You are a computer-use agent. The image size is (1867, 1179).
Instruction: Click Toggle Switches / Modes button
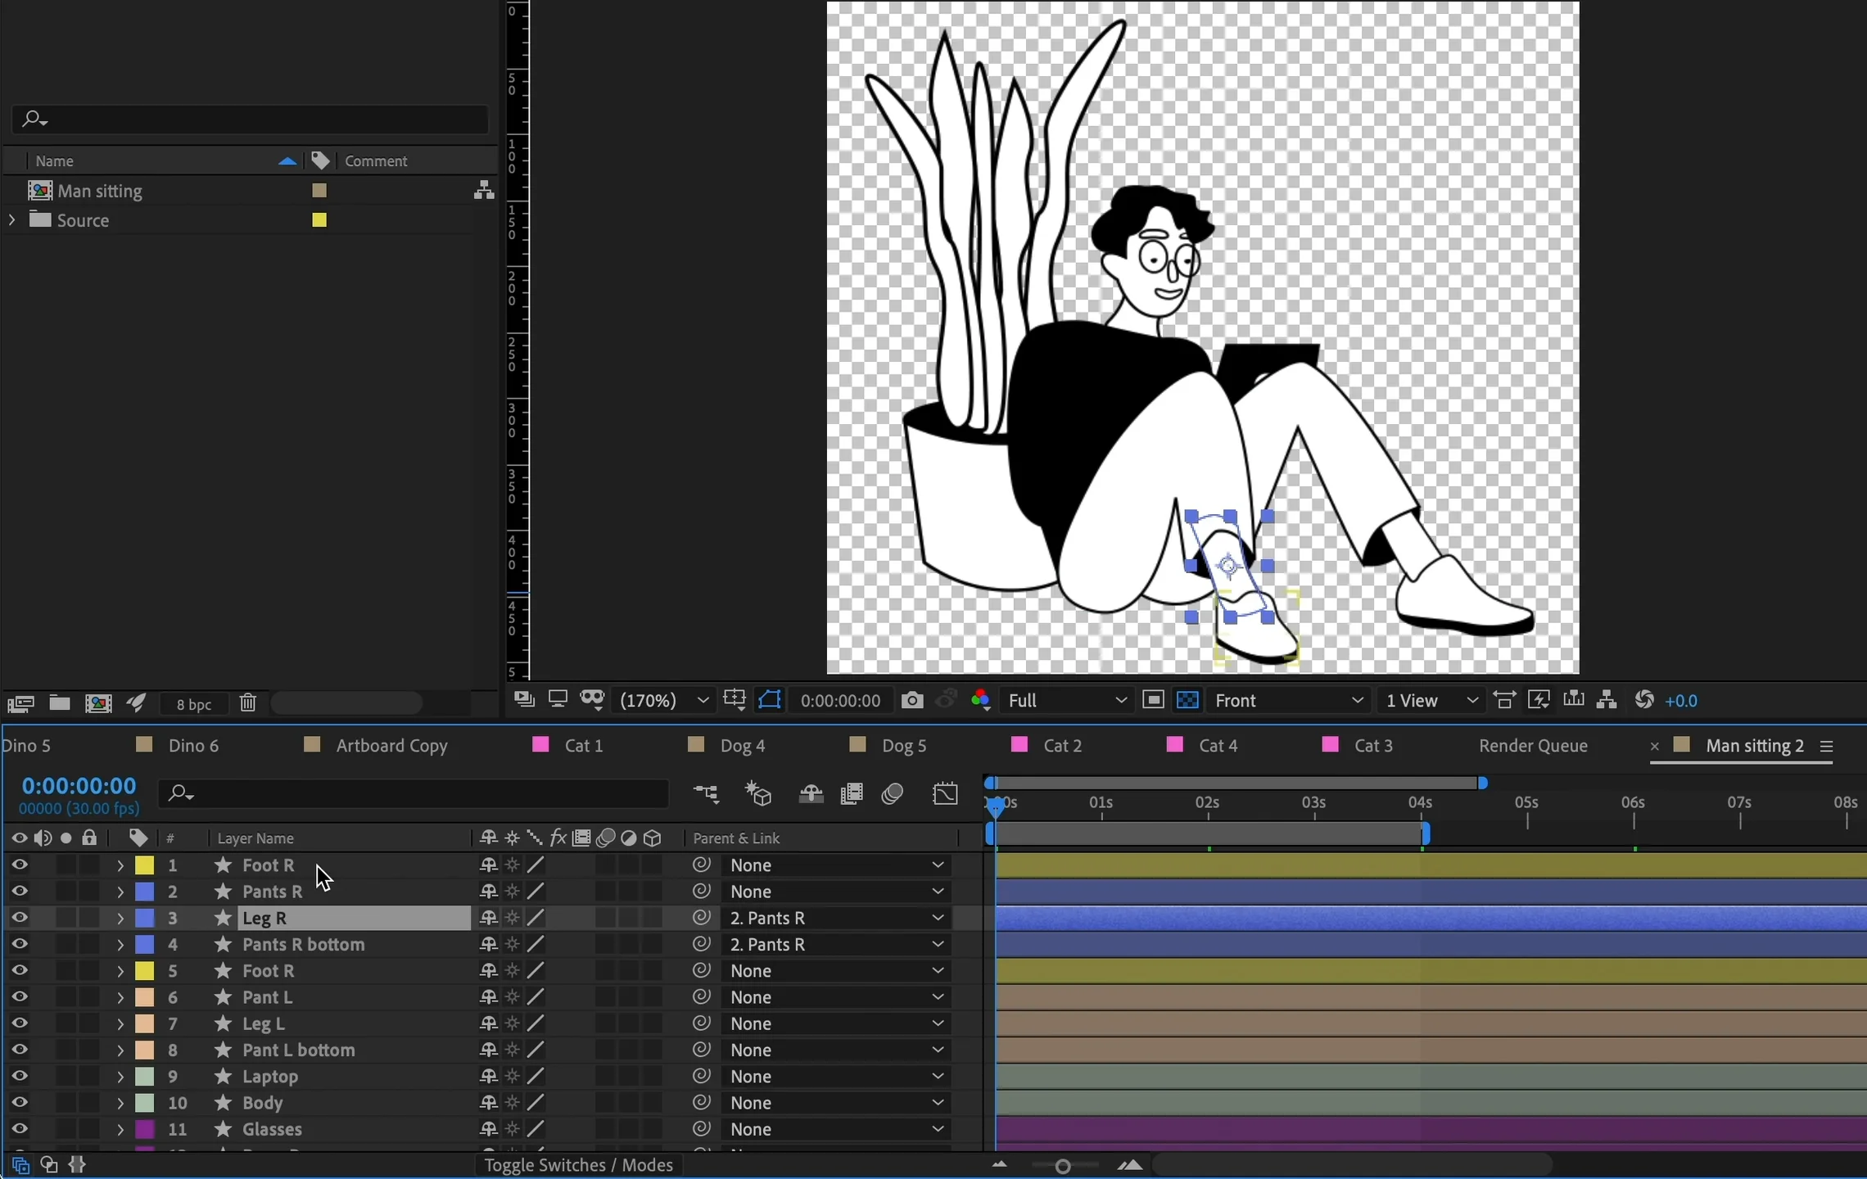click(x=579, y=1165)
